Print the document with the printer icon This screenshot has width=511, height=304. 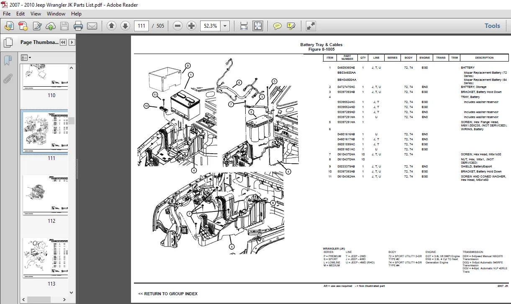tap(78, 26)
